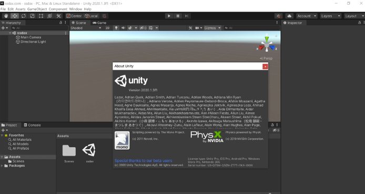Viewport: 365px width, 194px height.
Task: Lock the Hierarchy panel with padlock icon
Action: click(61, 23)
